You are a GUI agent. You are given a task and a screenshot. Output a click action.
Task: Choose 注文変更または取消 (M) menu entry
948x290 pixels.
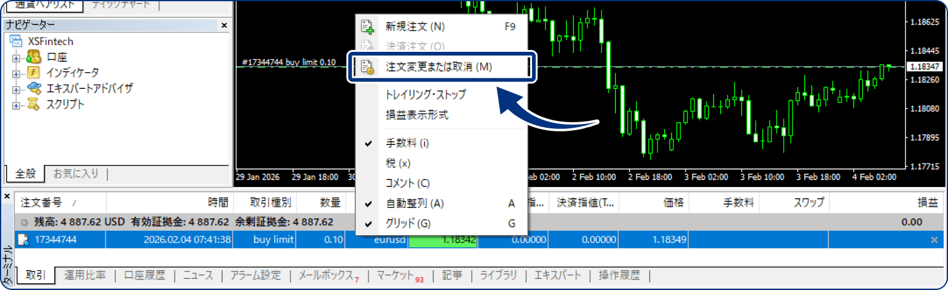pos(441,67)
